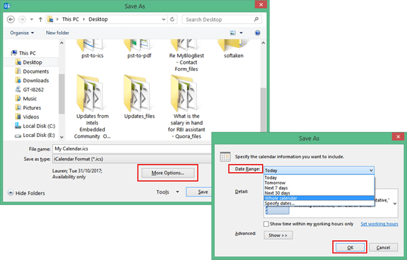Open the Date Range combo box
Image resolution: width=407 pixels, height=260 pixels.
coord(319,170)
